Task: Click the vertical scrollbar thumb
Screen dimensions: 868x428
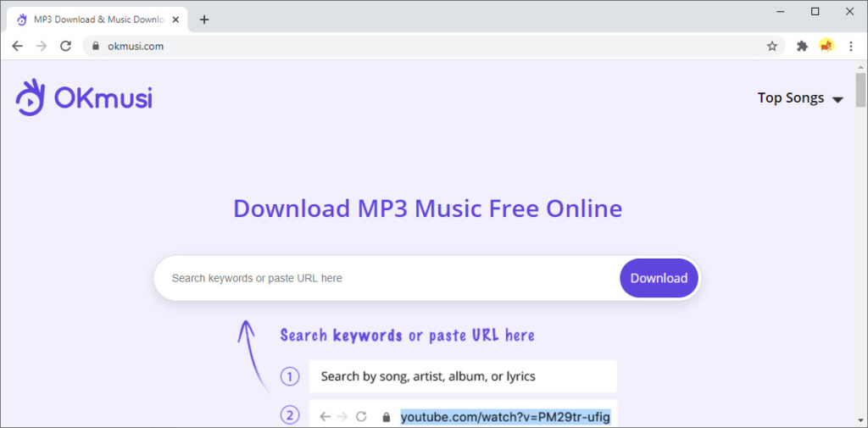Action: 861,90
